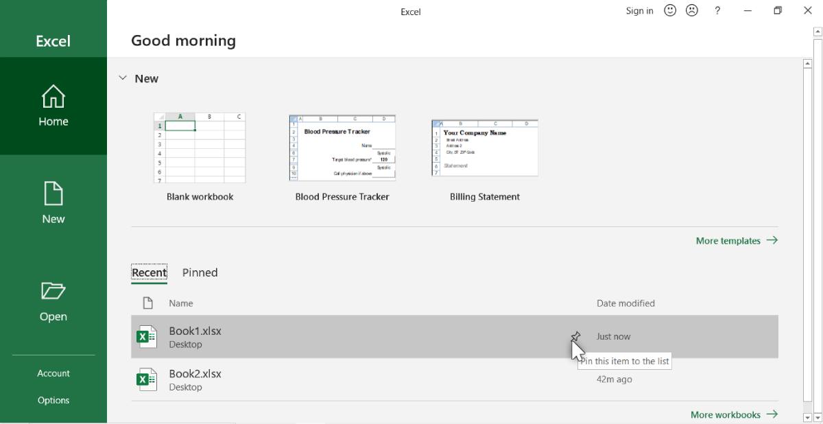This screenshot has height=424, width=823.
Task: Open the Book1.xlsx file name
Action: [x=195, y=331]
